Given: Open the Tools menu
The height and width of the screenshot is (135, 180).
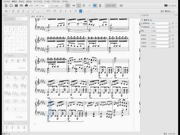Looking at the screenshot, I should (47, 1).
